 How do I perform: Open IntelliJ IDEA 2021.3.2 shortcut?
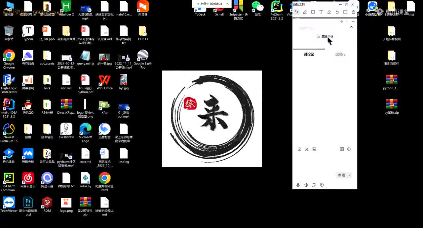[9, 108]
